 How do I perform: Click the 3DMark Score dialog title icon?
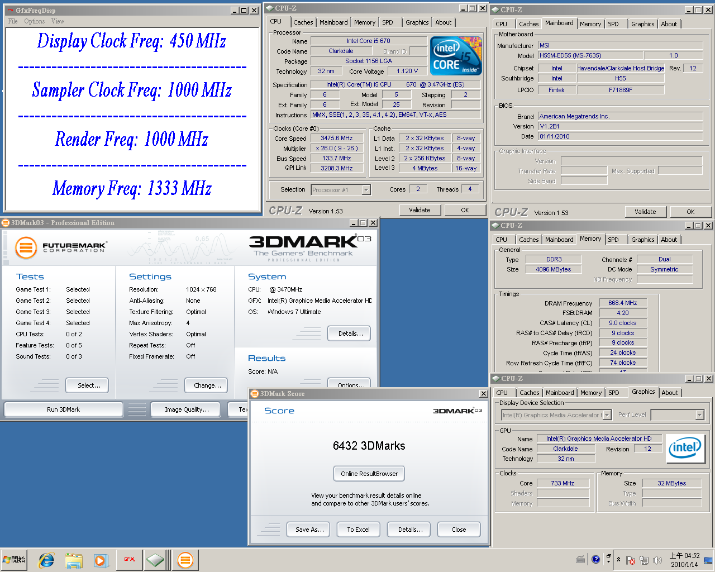pyautogui.click(x=255, y=393)
